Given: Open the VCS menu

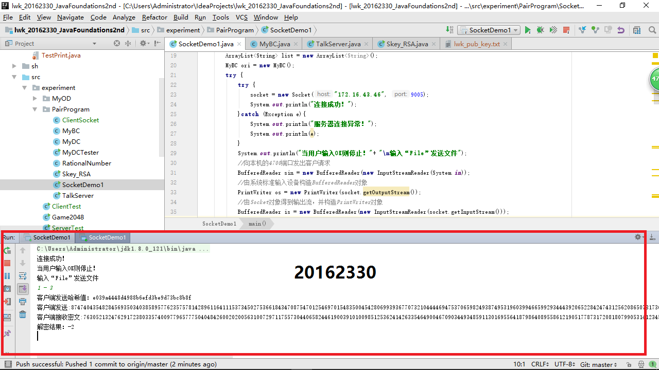Looking at the screenshot, I should (241, 17).
